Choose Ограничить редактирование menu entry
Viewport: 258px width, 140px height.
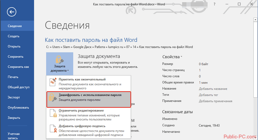tap(89, 115)
